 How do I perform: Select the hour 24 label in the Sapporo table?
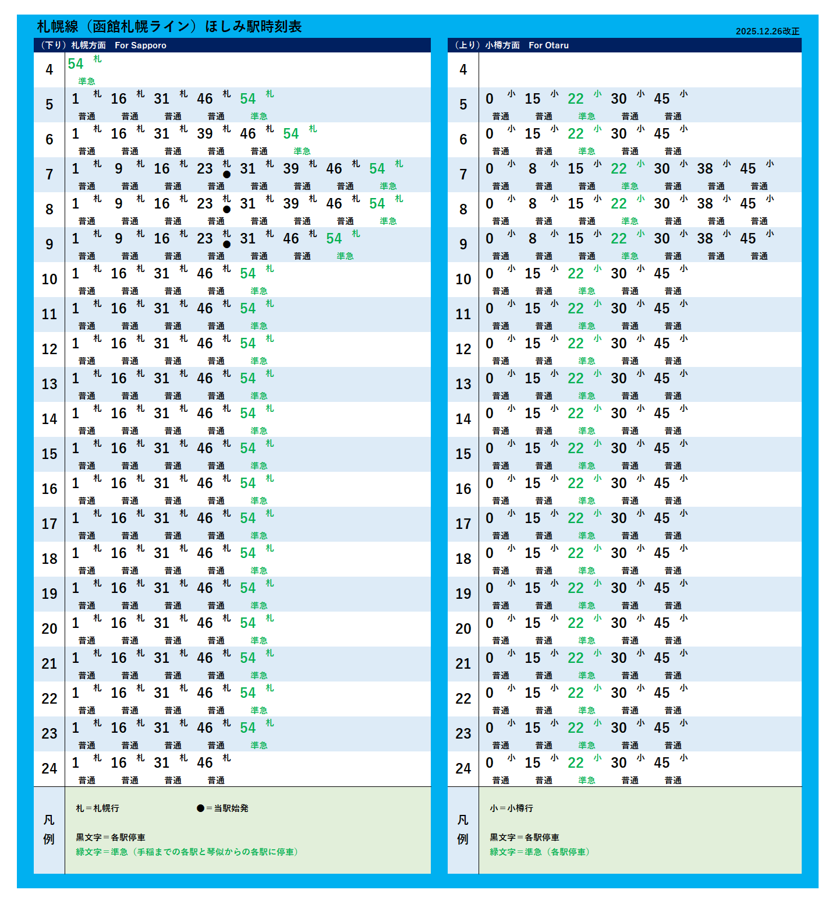[x=49, y=769]
